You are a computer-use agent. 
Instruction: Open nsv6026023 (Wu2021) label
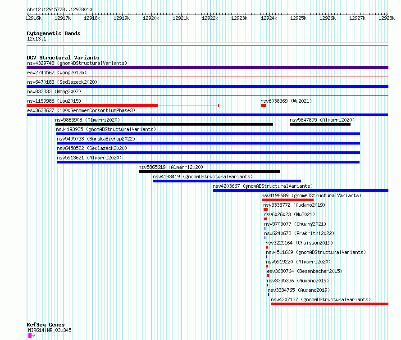(x=289, y=214)
